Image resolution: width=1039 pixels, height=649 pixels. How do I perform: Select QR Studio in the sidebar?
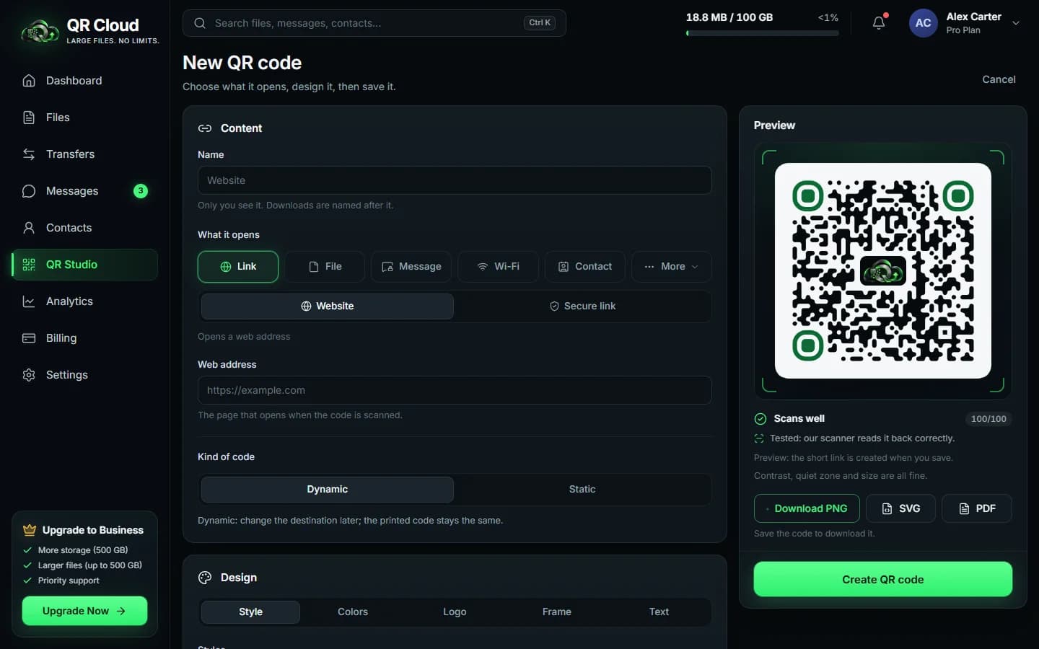point(84,265)
